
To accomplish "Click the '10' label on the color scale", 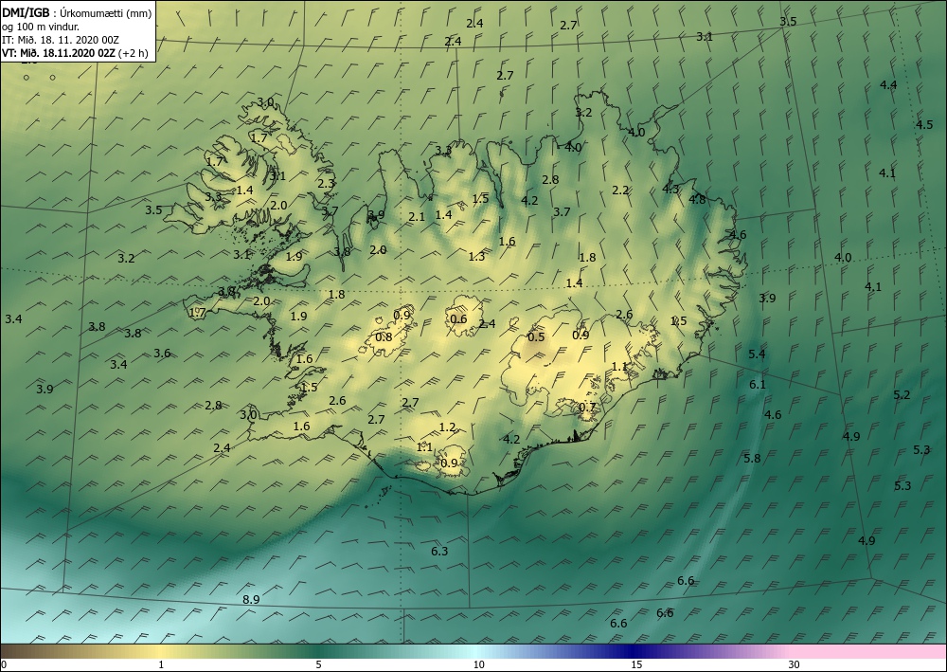I will click(x=478, y=664).
